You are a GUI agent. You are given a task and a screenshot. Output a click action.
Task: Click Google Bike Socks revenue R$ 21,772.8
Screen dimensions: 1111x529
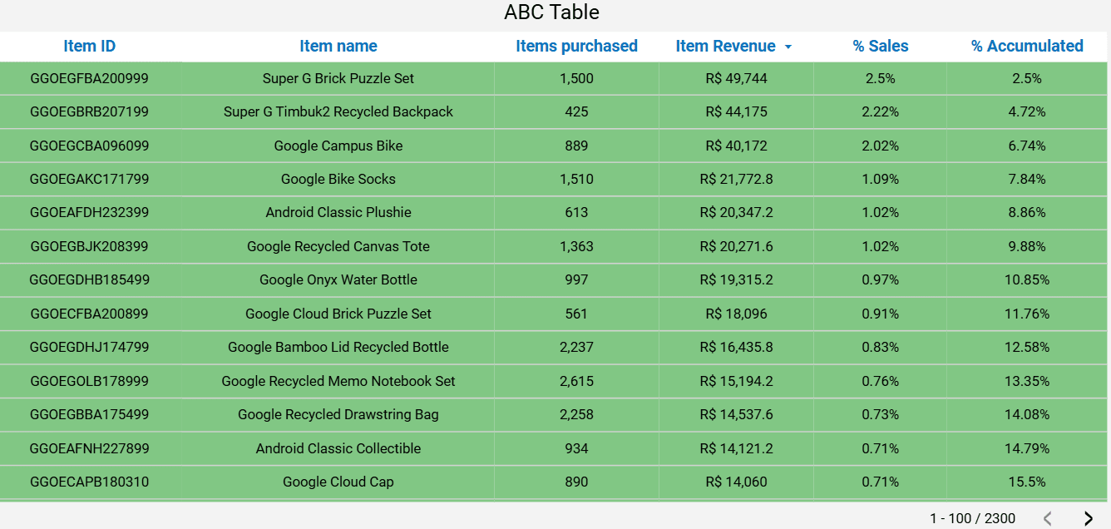click(x=736, y=179)
